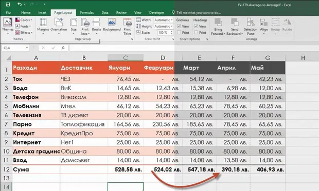Click the Redo arrow icon
Image resolution: width=319 pixels, height=191 pixels.
click(32, 4)
